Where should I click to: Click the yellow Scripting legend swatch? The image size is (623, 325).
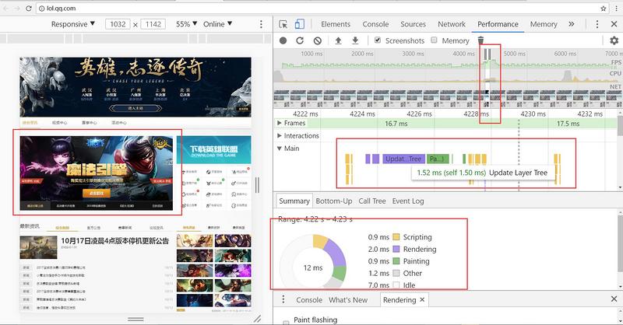click(396, 237)
